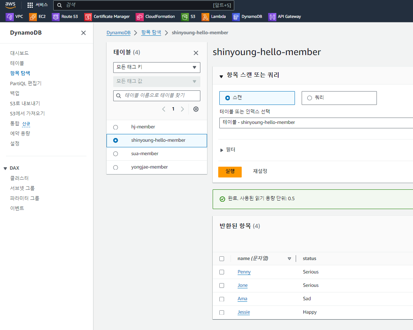Click the S3 service shortcut icon
The image size is (413, 330).
pos(185,17)
